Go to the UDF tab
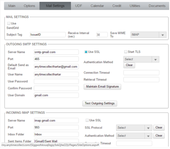The width and height of the screenshot is (170, 149). 79,6
